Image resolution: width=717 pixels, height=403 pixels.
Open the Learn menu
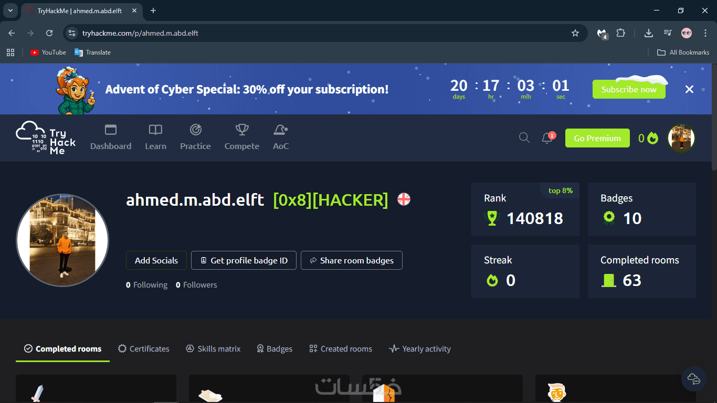155,138
